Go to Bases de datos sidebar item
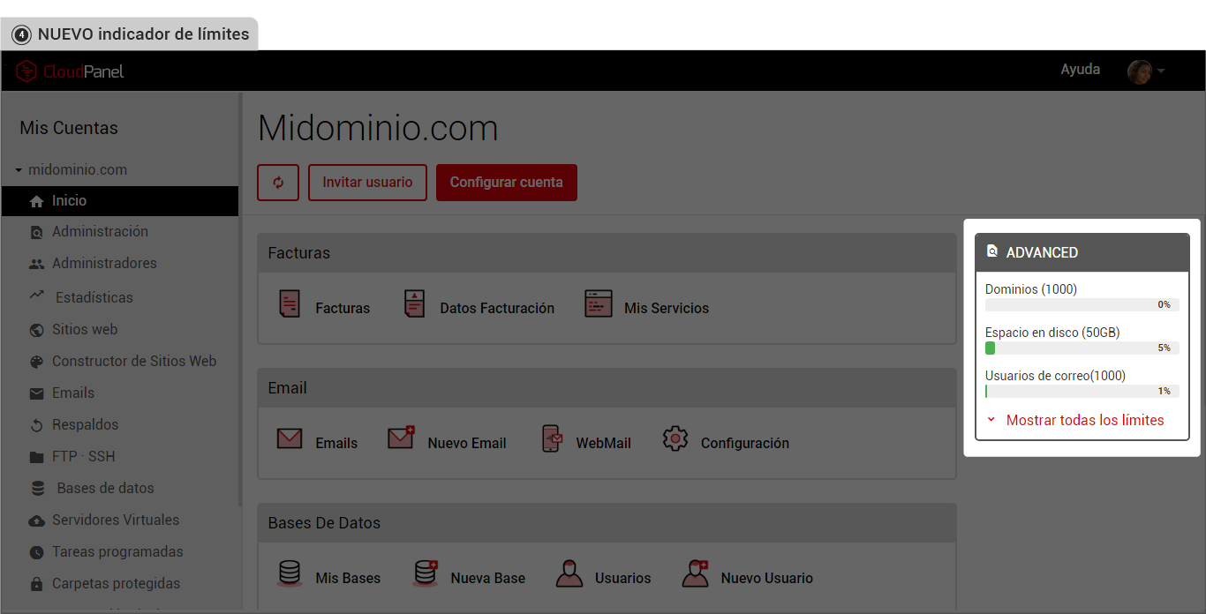The height and width of the screenshot is (614, 1206). click(x=105, y=488)
